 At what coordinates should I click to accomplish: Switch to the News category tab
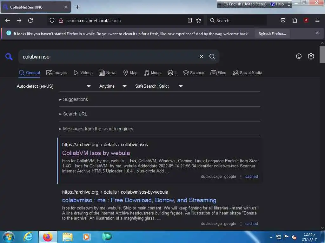coord(108,73)
